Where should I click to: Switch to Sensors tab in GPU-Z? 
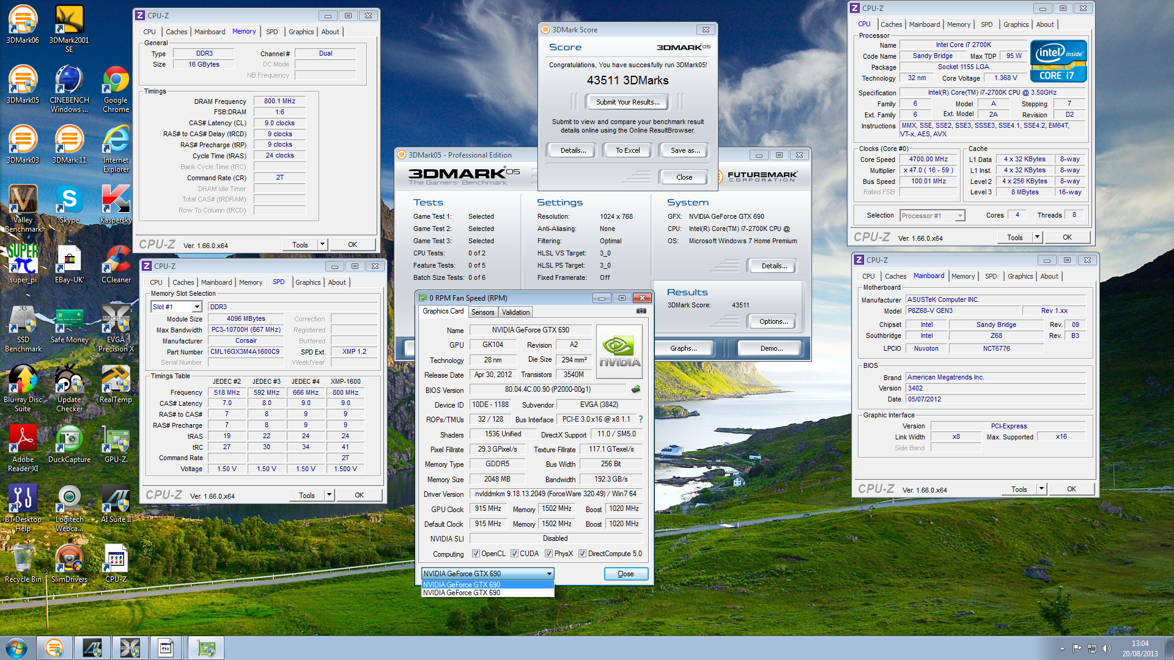(482, 312)
